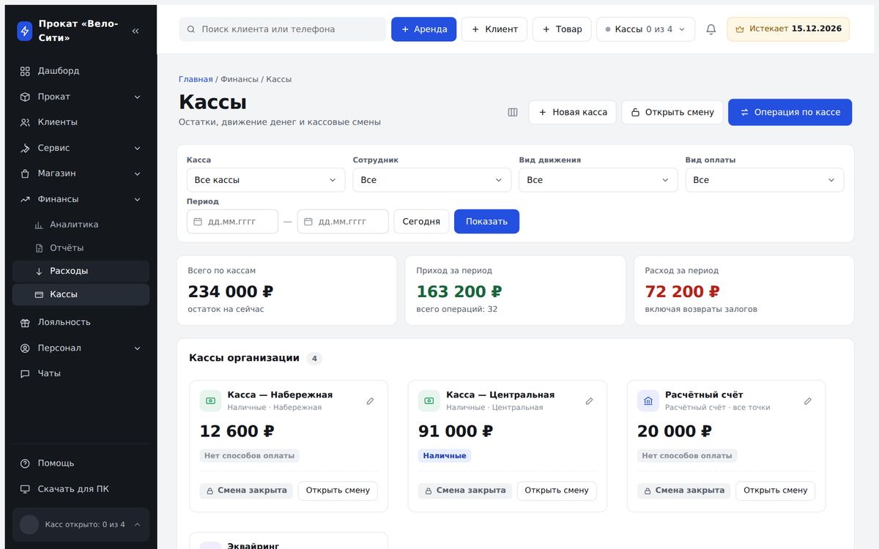The image size is (879, 549).
Task: Click the column layout icon near Новая касса
Action: [x=513, y=112]
